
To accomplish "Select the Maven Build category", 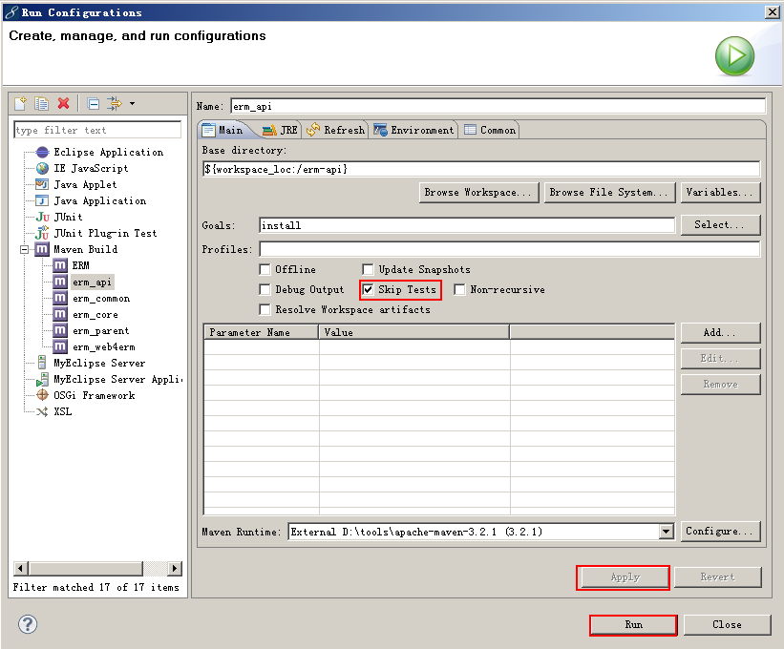I will pos(86,249).
